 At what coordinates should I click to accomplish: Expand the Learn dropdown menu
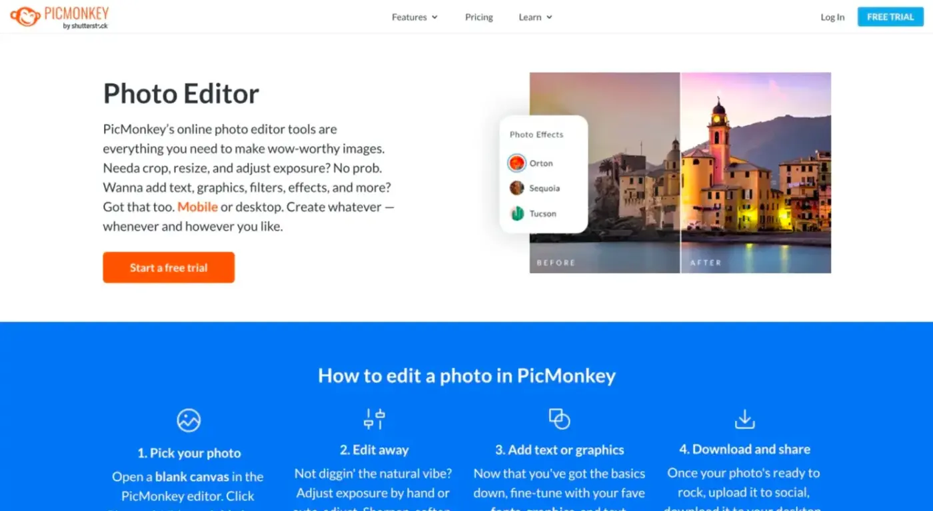coord(536,17)
